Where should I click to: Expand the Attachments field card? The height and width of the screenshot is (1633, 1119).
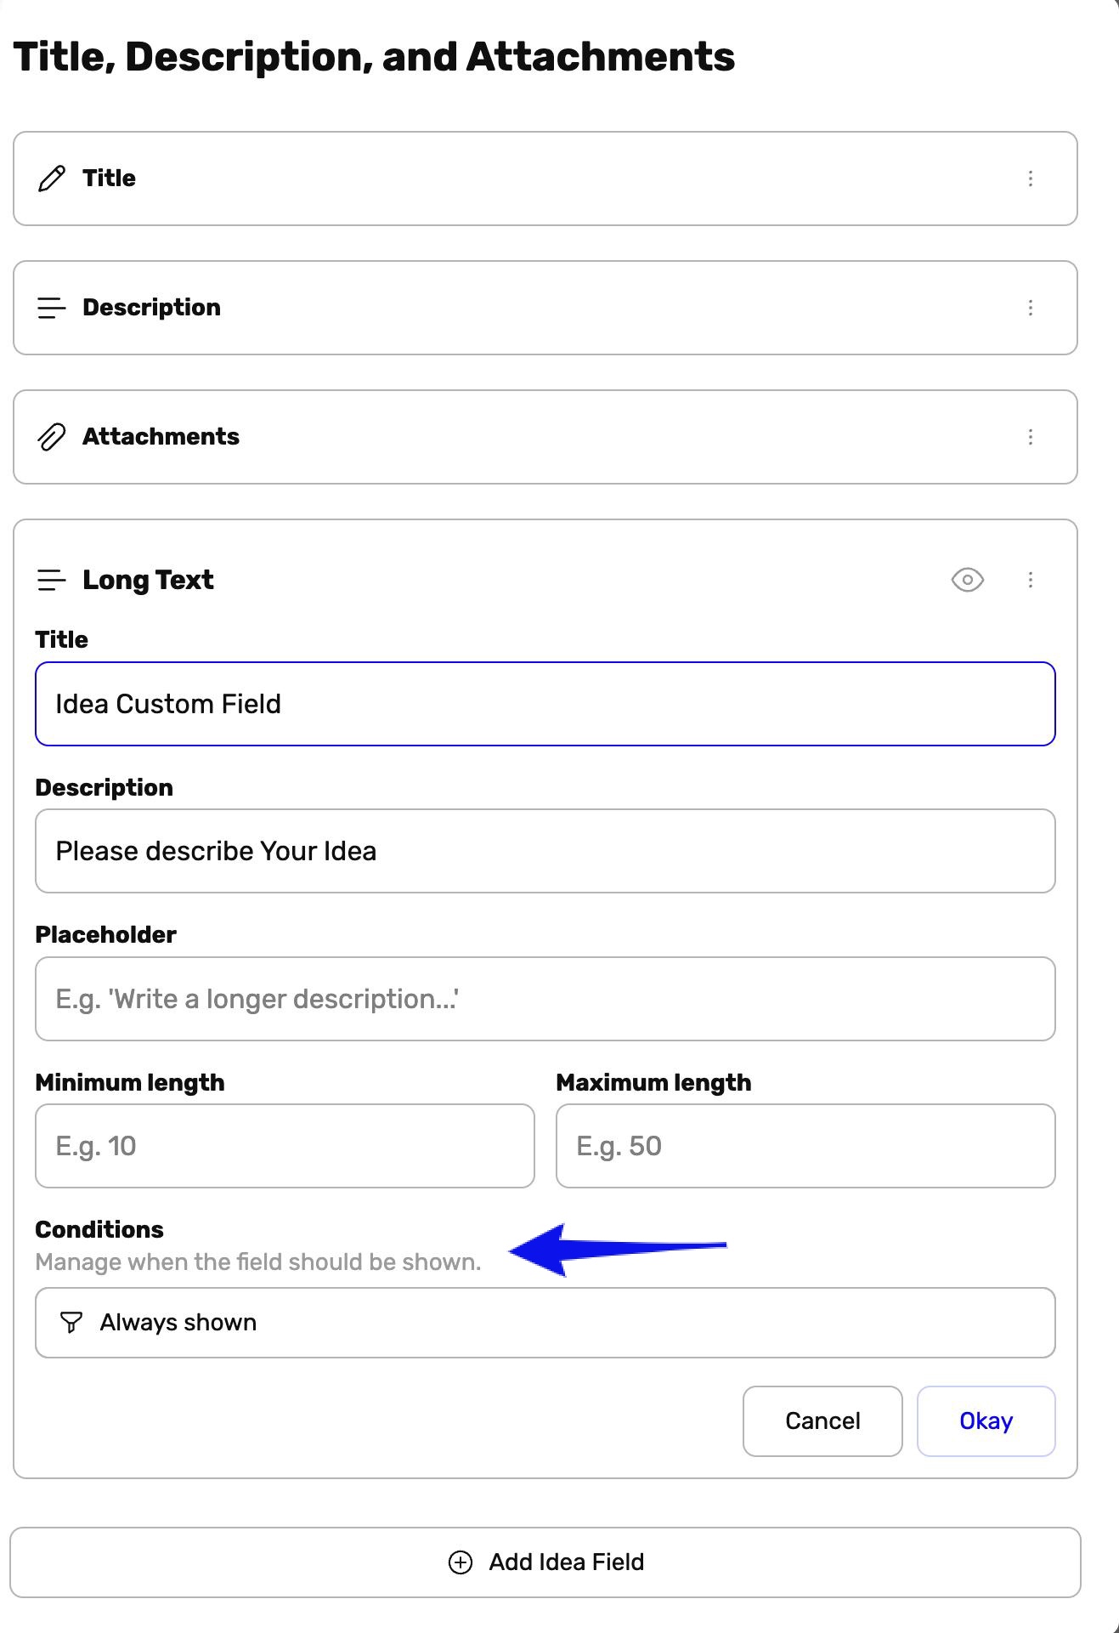(x=545, y=437)
